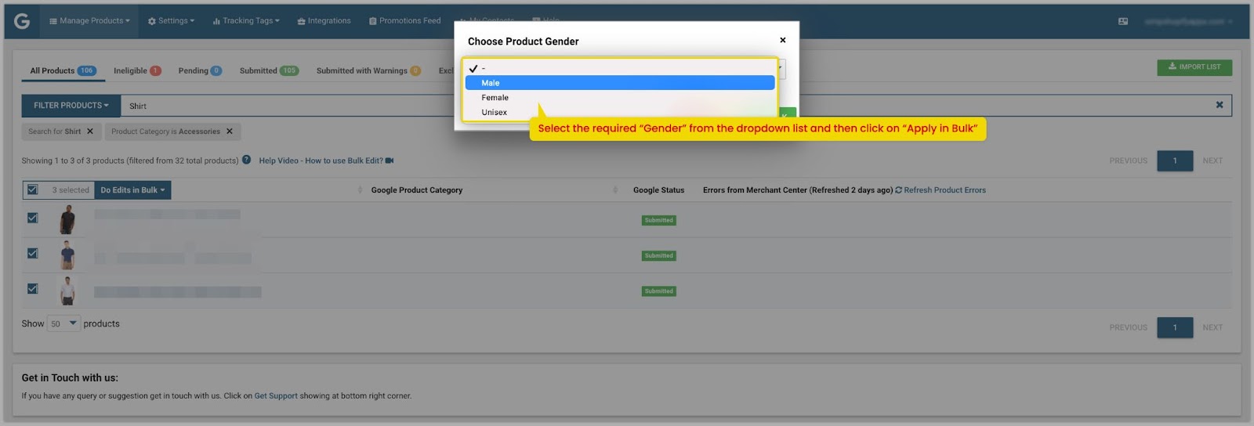Click Submitted badge in second row
Image resolution: width=1254 pixels, height=426 pixels.
pos(658,255)
